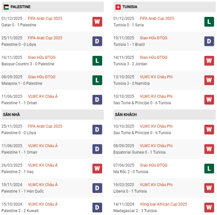
Task: Open Vòng loại African Cup 2025 link
Action: 163,204
